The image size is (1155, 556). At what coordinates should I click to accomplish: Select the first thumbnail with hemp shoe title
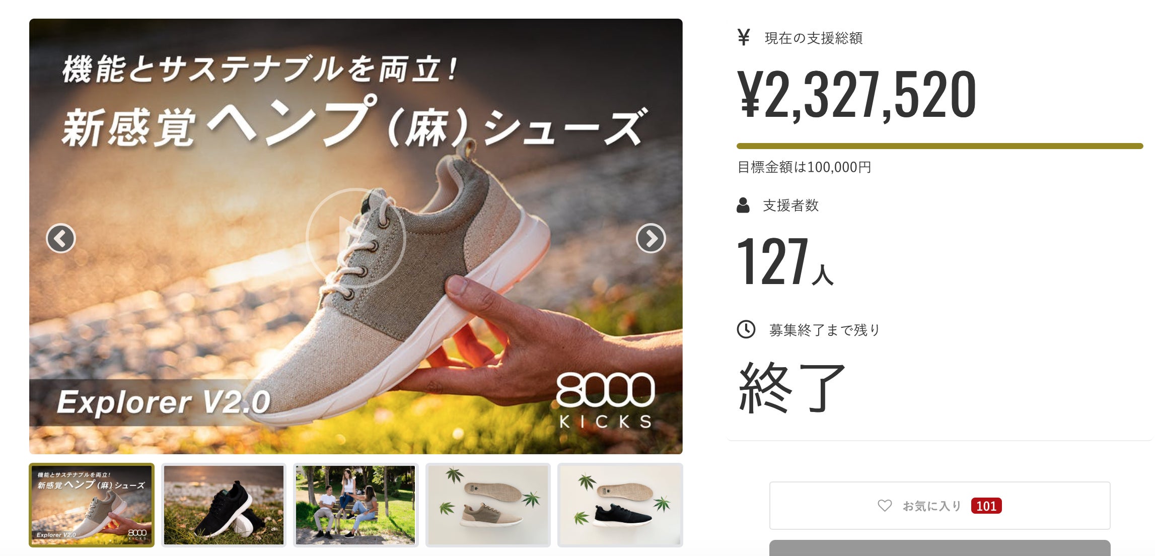point(92,505)
